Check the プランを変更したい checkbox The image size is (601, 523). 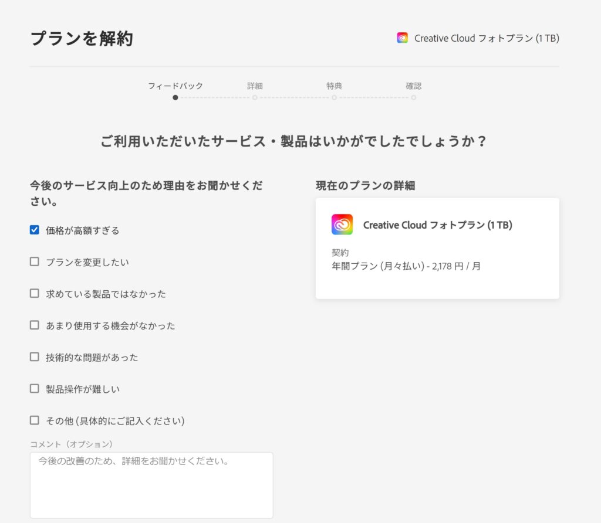(35, 261)
